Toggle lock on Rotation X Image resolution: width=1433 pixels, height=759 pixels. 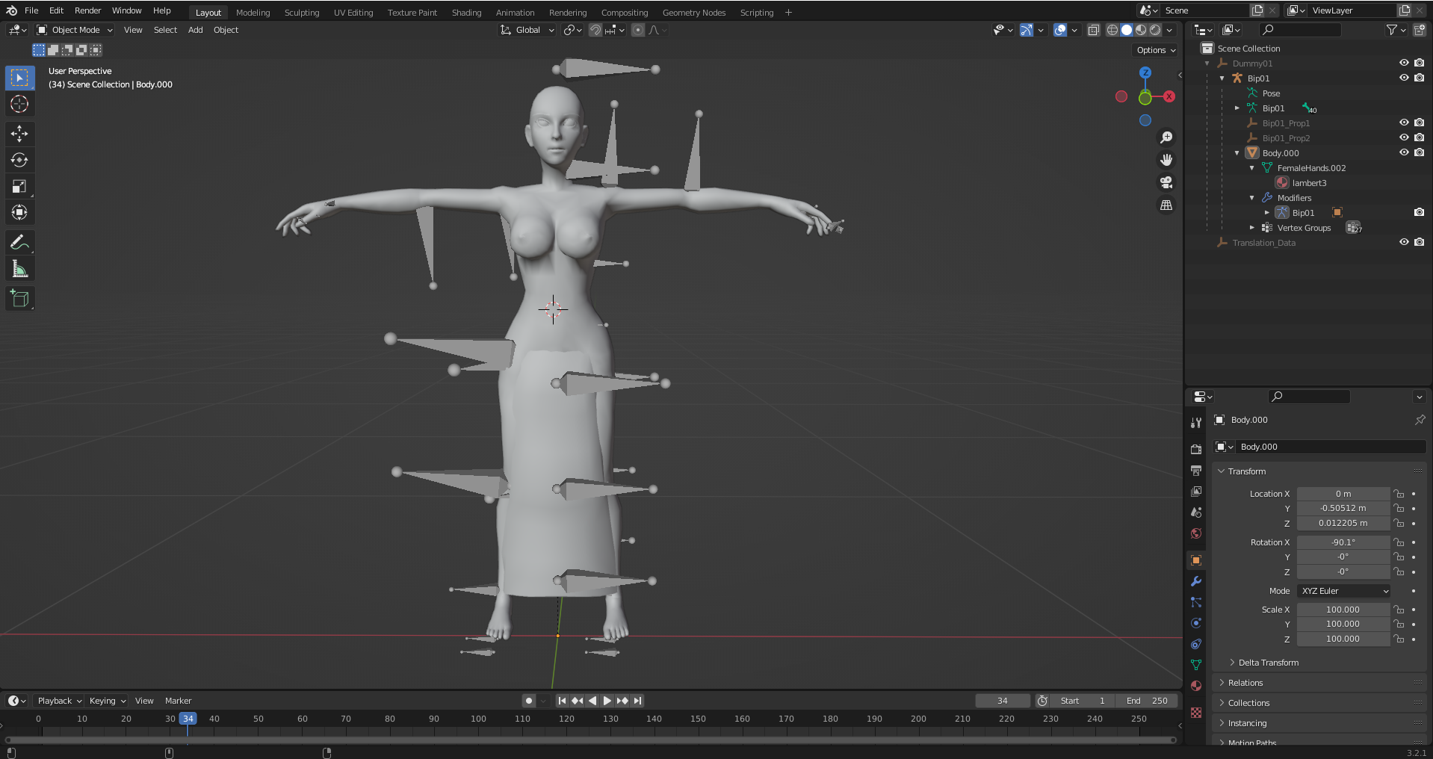pos(1399,542)
